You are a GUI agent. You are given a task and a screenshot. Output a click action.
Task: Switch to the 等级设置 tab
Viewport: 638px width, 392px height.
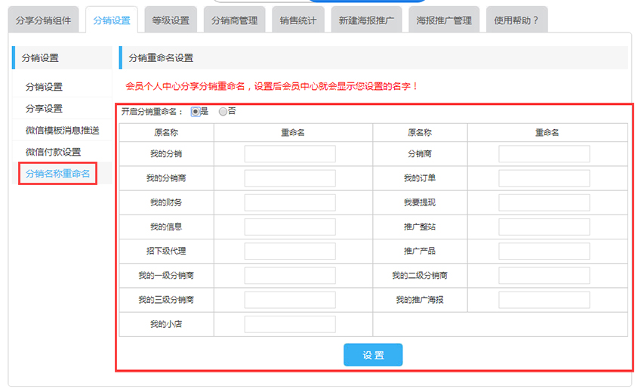click(171, 20)
